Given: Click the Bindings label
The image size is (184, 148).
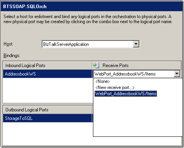Looking at the screenshot, I should (12, 55).
